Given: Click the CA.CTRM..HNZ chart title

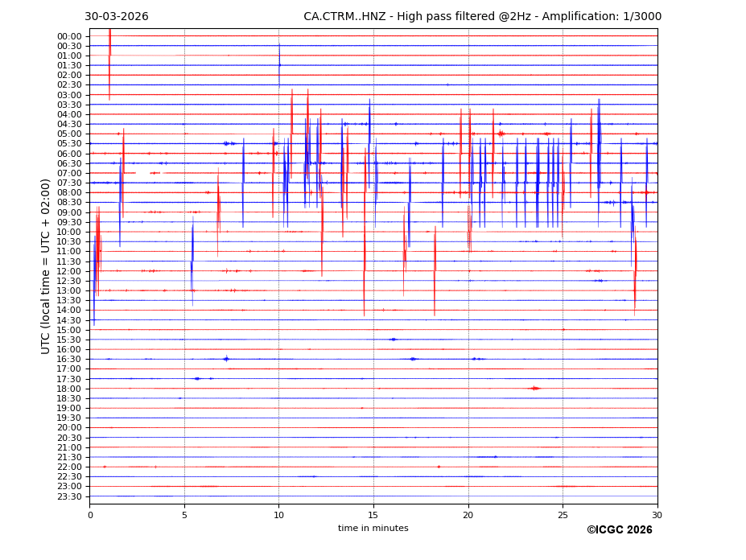Looking at the screenshot, I should [482, 17].
